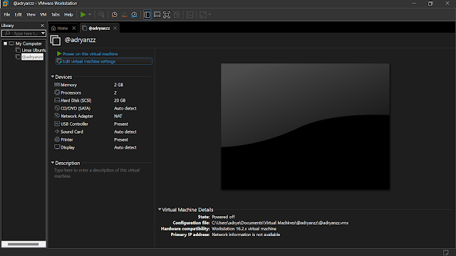Take a snapshot with the clock-plus toolbar icon
The image size is (456, 256).
[x=115, y=14]
